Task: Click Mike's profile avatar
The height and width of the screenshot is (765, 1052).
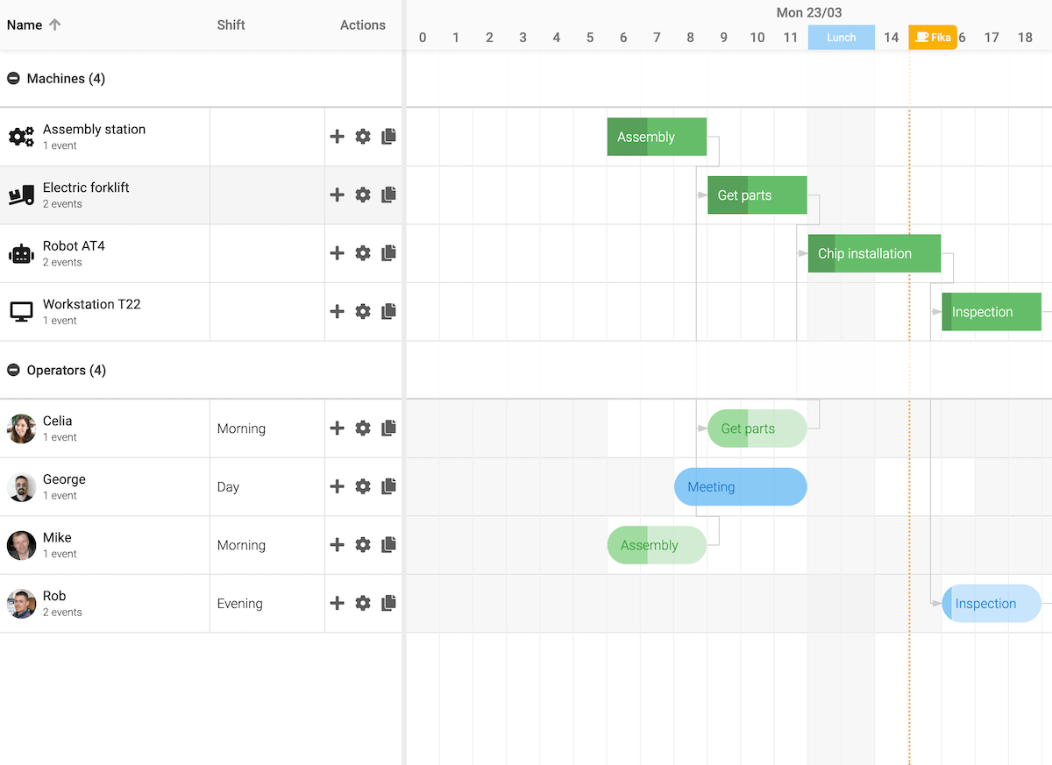Action: pos(20,544)
